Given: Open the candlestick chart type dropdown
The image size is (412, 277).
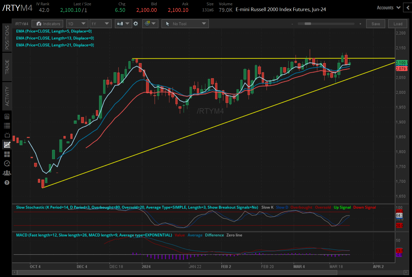Looking at the screenshot, I should coord(123,24).
